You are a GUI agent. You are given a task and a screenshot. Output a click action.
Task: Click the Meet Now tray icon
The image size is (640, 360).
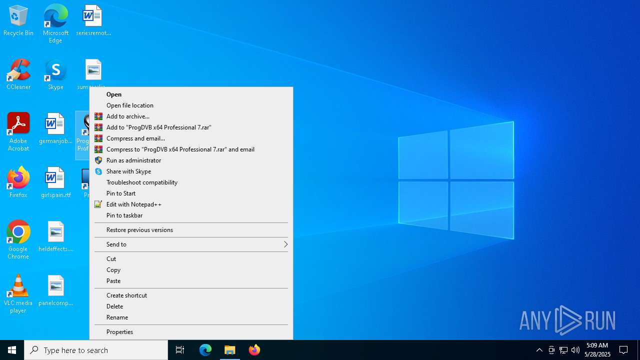(551, 350)
